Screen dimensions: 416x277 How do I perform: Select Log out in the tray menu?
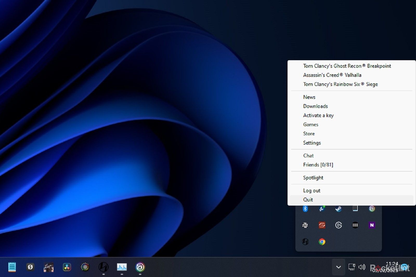pyautogui.click(x=352, y=191)
